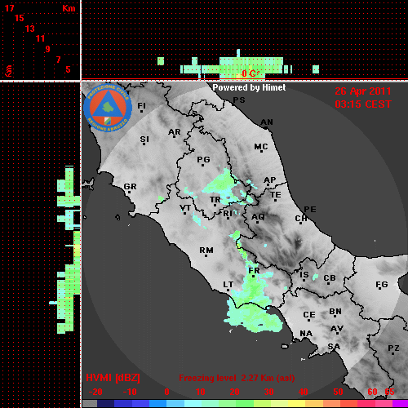Click the 'Freezing level 2.27 Km (asl)' text

[x=237, y=378]
